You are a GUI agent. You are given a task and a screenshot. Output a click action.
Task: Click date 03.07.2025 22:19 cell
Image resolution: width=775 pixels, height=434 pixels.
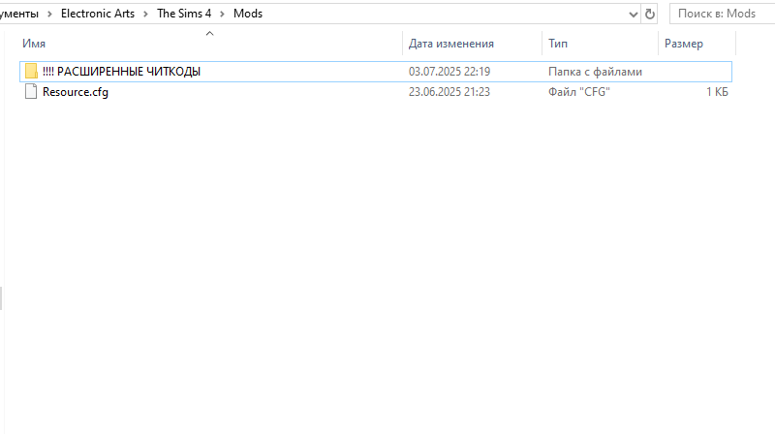click(449, 71)
